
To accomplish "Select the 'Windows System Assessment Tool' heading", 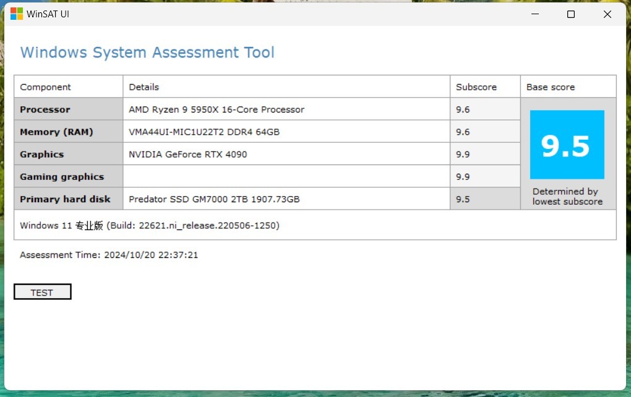I will click(x=147, y=53).
